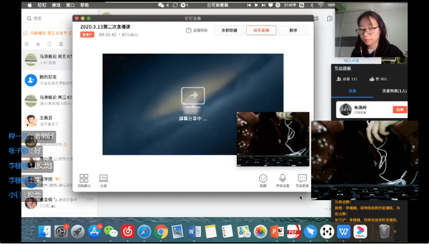Viewport: 429px width, 244px height.
Task: Open Trash in the Dock
Action: coord(384,231)
